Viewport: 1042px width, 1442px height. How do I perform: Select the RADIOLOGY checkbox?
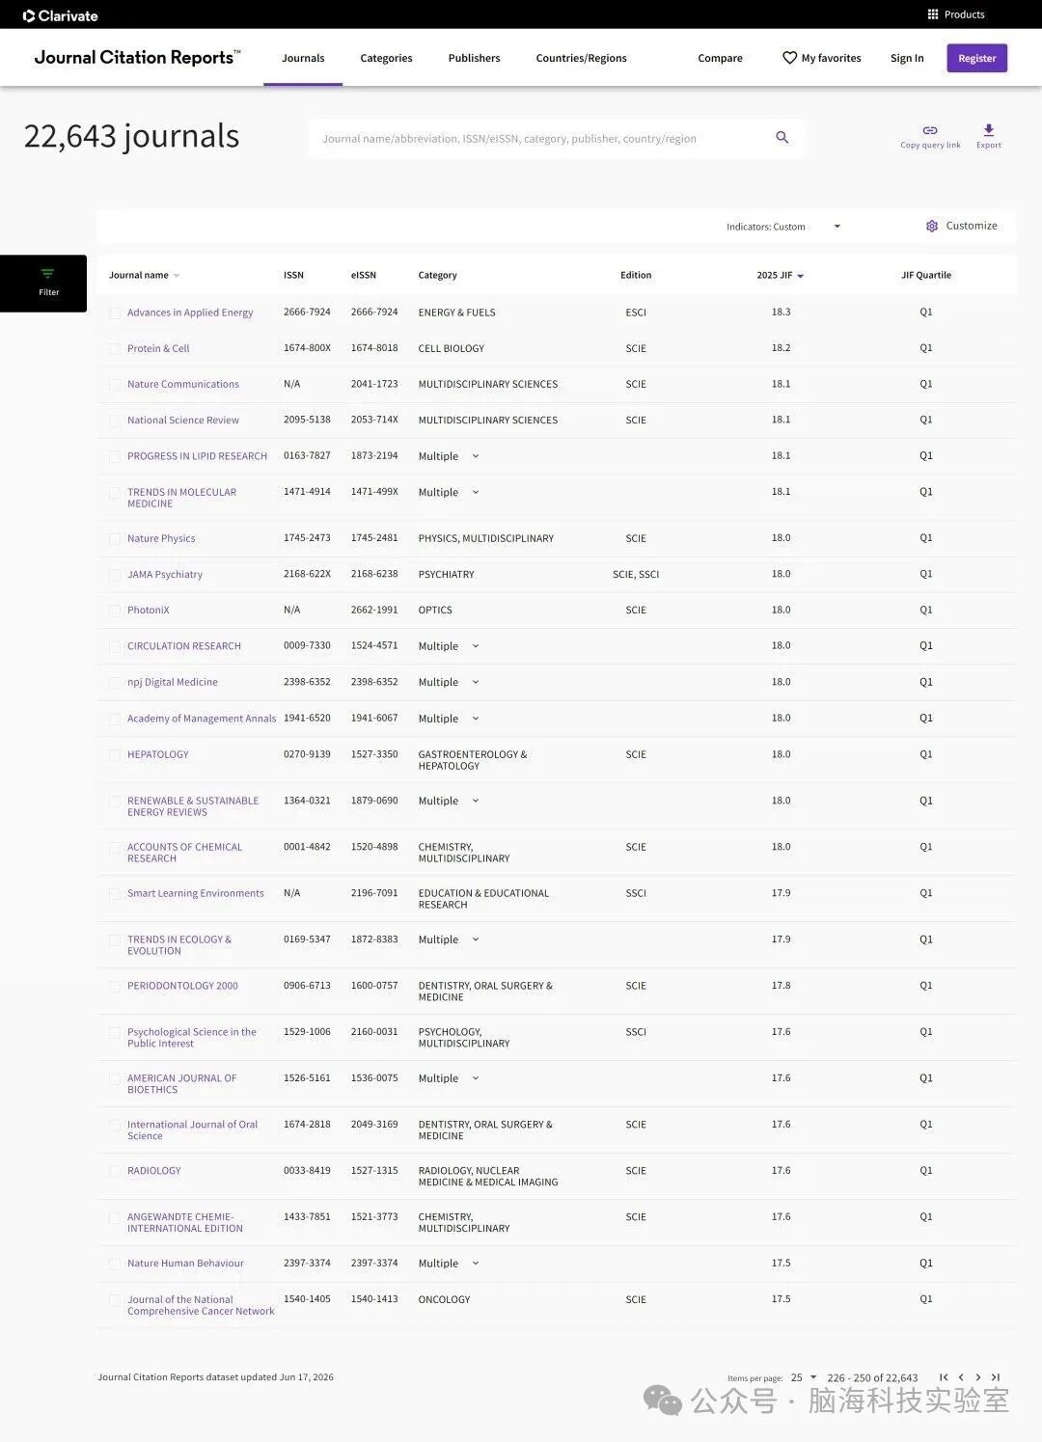[115, 1171]
